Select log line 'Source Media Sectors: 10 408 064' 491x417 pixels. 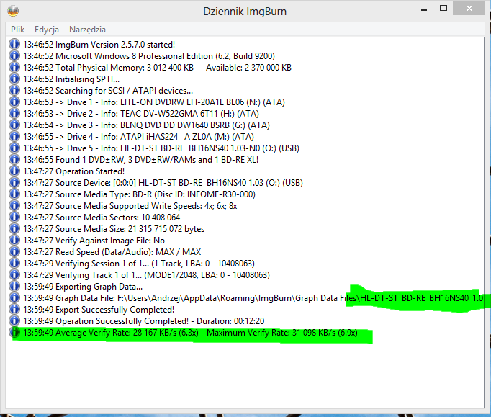click(x=102, y=218)
